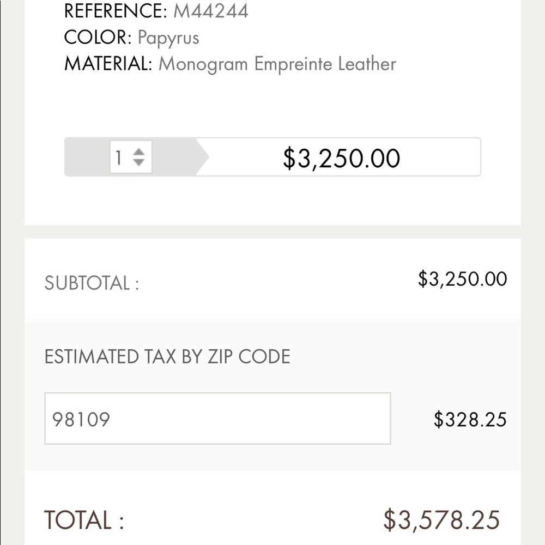Click the quantity field showing 1
This screenshot has height=545, width=545.
coord(131,157)
